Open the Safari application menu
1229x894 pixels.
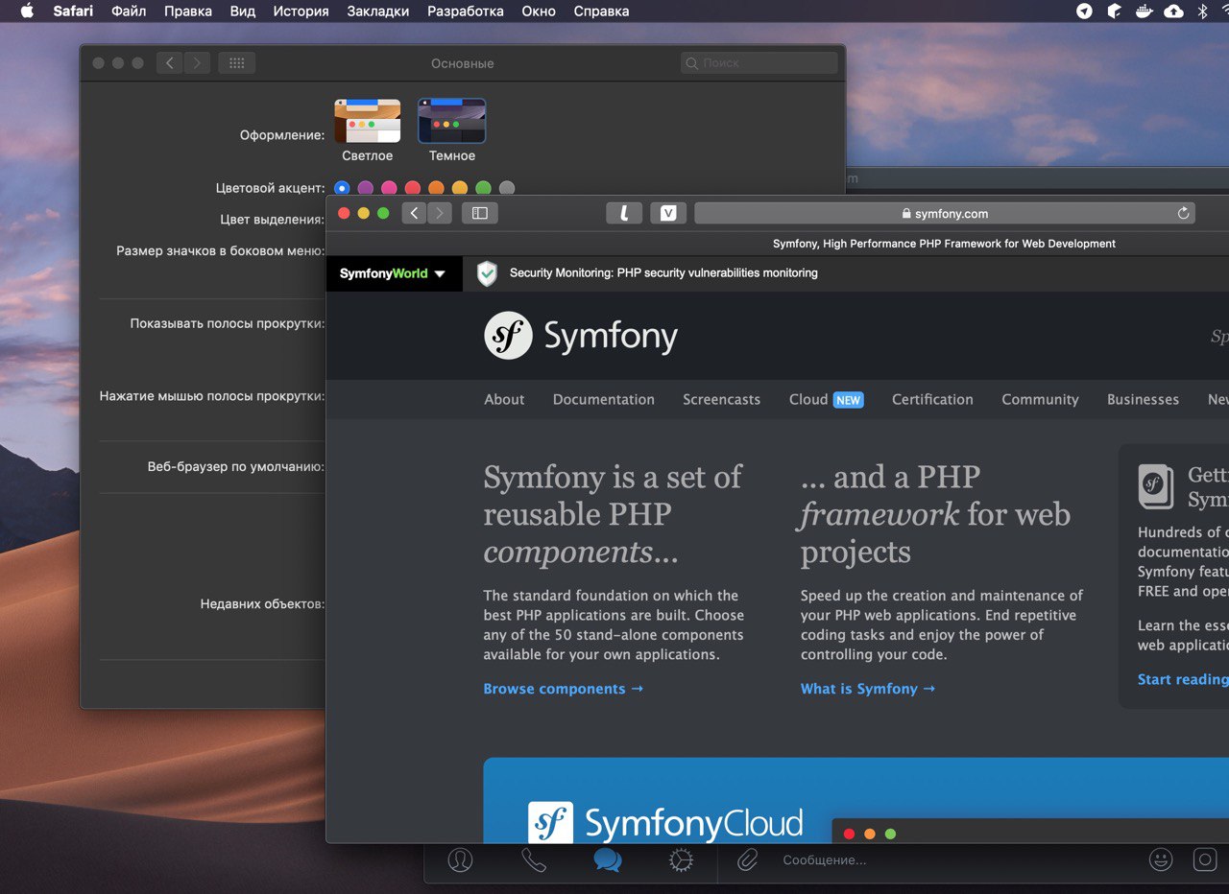point(73,12)
